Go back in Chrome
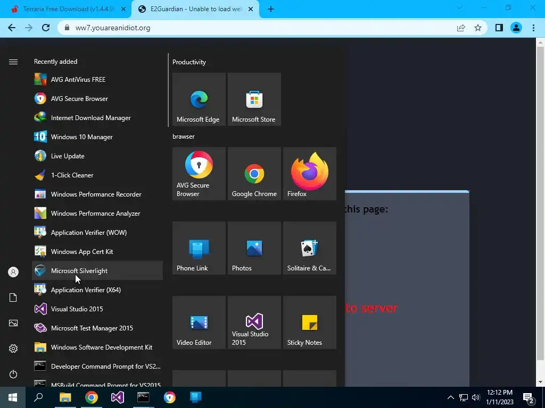545x408 pixels. (x=12, y=28)
